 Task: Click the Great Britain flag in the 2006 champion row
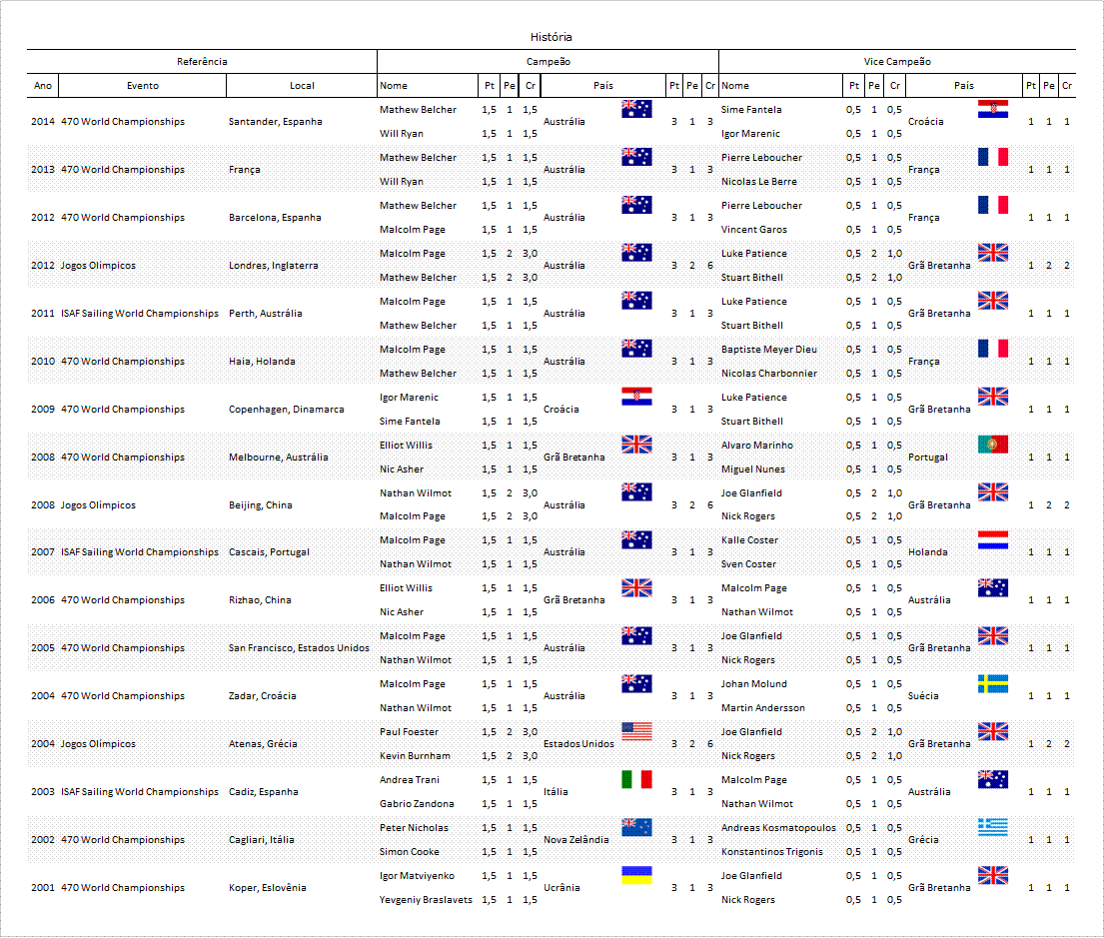click(636, 587)
